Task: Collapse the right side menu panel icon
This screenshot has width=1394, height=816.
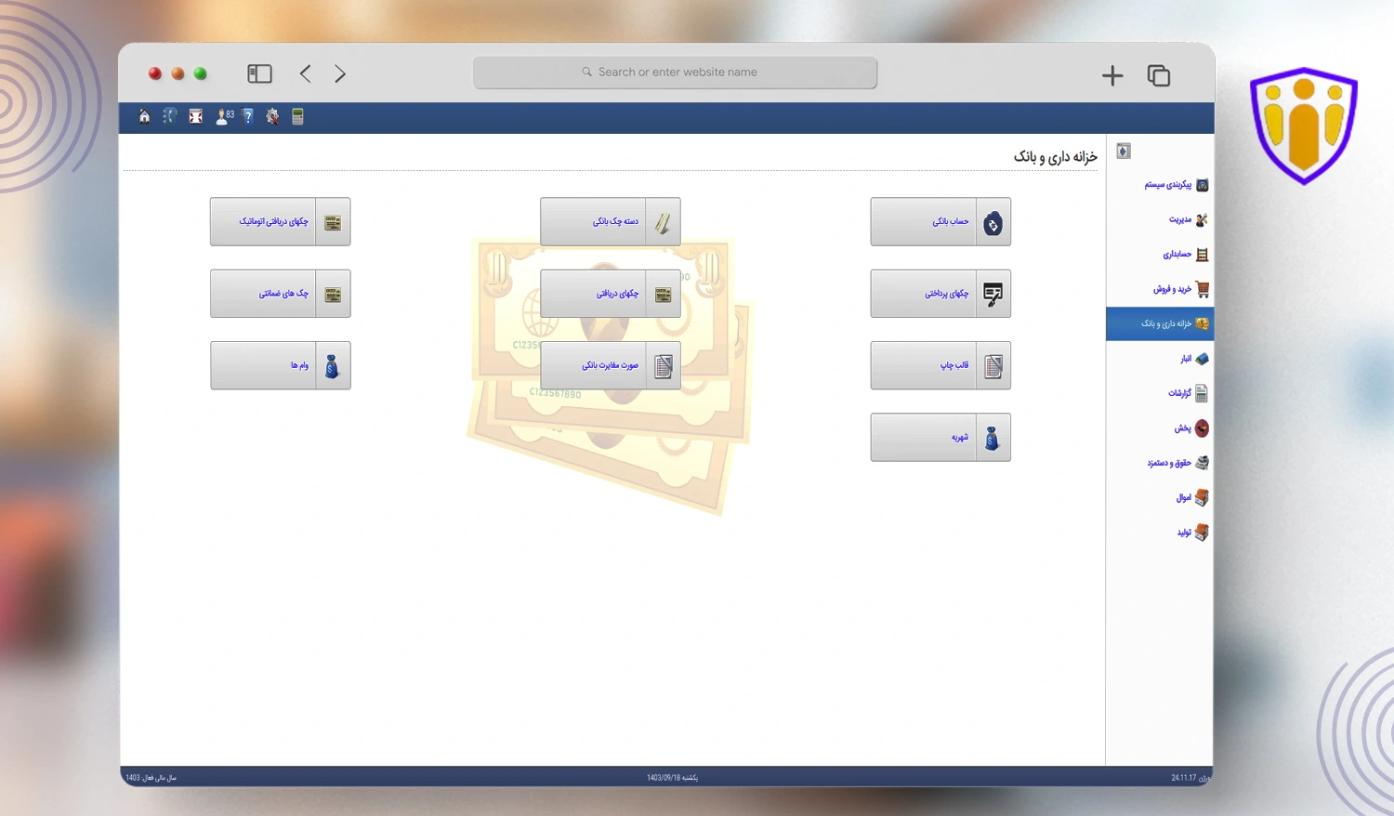Action: 1124,151
